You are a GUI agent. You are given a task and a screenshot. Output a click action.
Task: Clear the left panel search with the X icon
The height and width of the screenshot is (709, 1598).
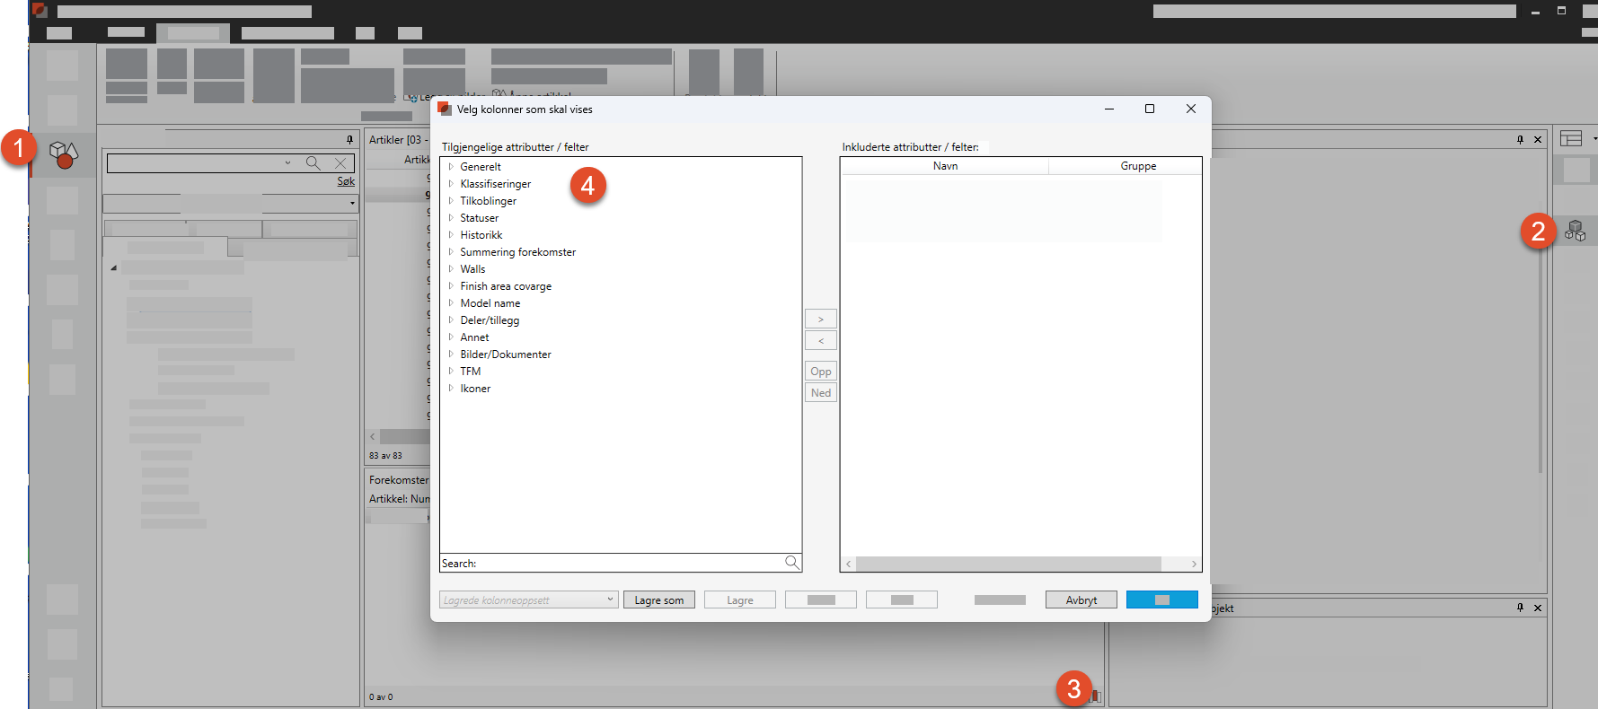click(340, 163)
